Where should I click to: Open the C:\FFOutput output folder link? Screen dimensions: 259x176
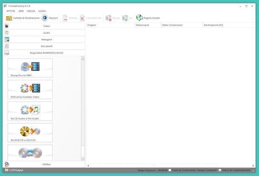(x=14, y=170)
